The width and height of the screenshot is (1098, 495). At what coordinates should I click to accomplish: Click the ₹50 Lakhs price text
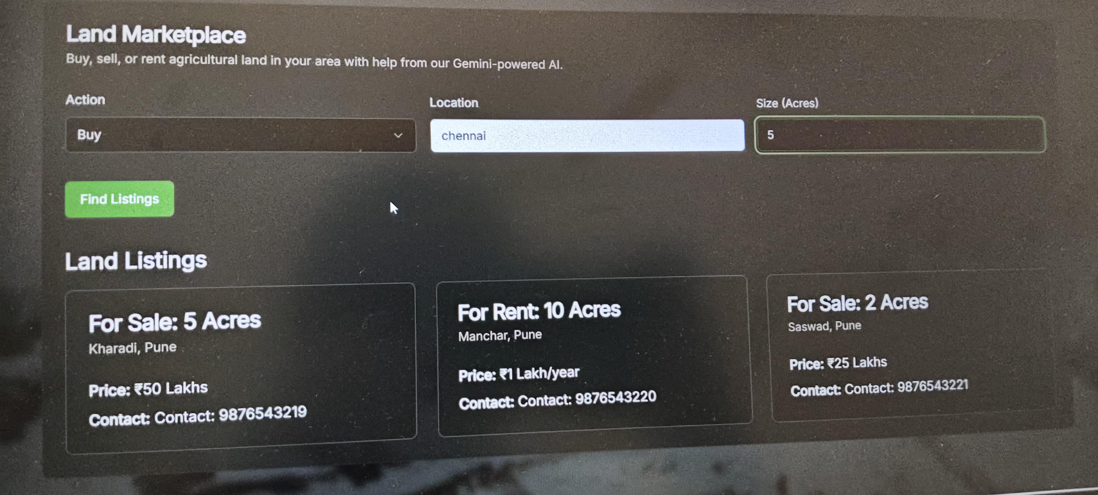pos(171,388)
